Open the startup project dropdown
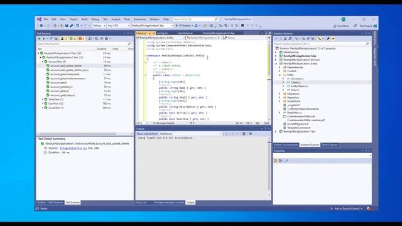The width and height of the screenshot is (402, 226). coord(152,26)
